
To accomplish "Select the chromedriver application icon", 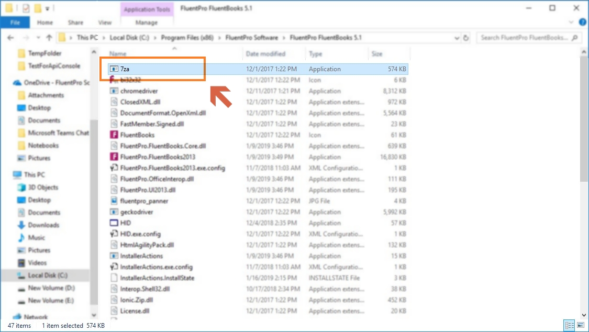I will coord(114,91).
